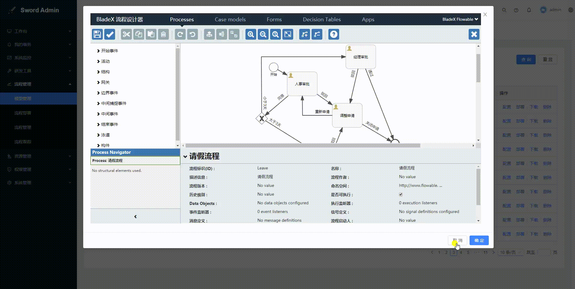Align elements horizontally with toolbar icon
Image resolution: width=575 pixels, height=289 pixels.
click(x=222, y=34)
